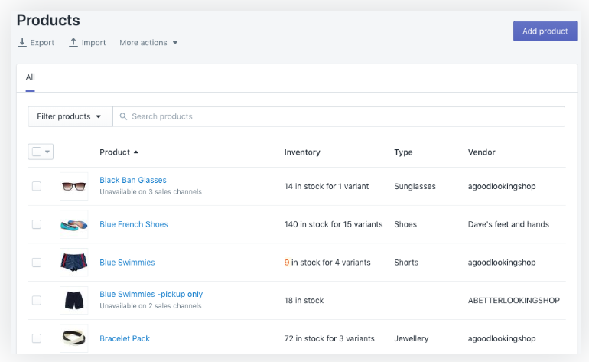
Task: Expand the More actions dropdown
Action: pyautogui.click(x=148, y=43)
